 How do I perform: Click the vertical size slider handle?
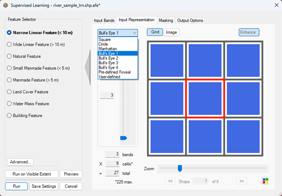[124, 138]
